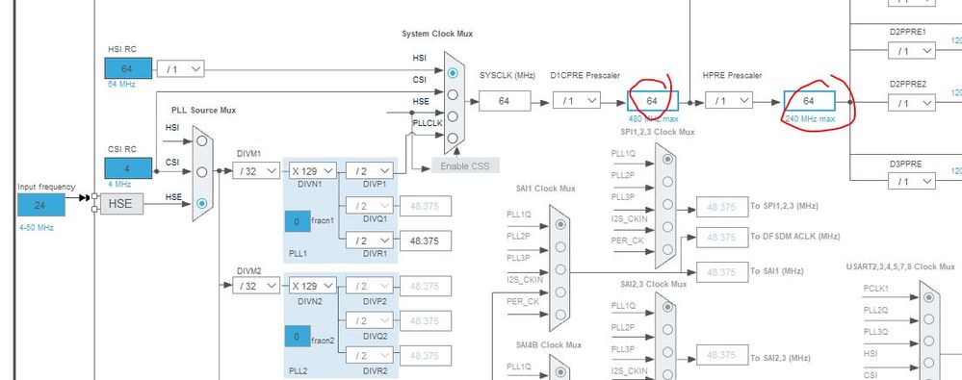Open the HPRE Prescaler dropdown
This screenshot has height=380, width=962.
pyautogui.click(x=728, y=100)
